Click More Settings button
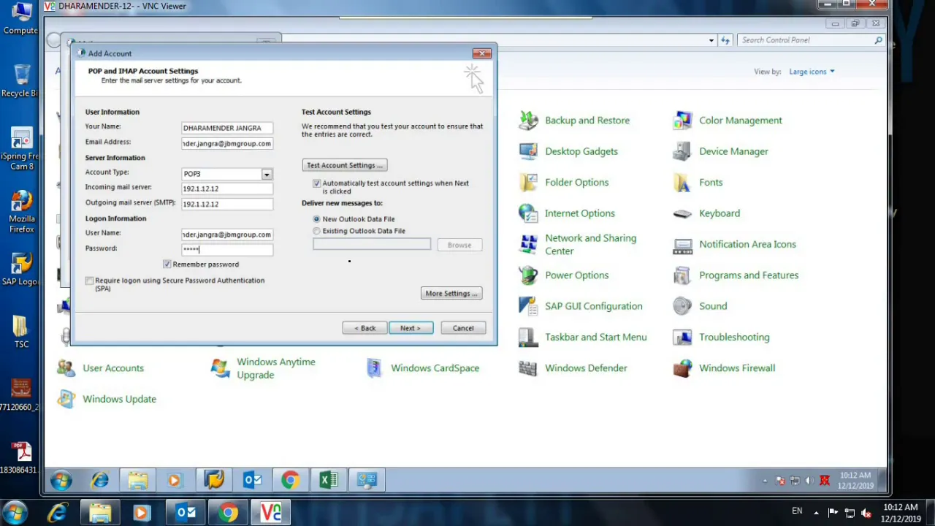Viewport: 935px width, 526px height. coord(451,294)
